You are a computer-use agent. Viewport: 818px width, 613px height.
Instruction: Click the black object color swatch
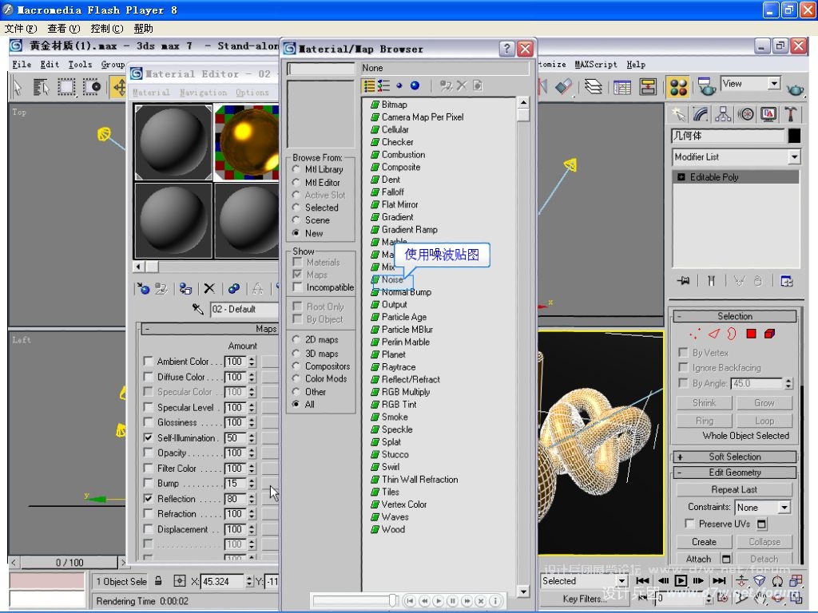tap(794, 136)
